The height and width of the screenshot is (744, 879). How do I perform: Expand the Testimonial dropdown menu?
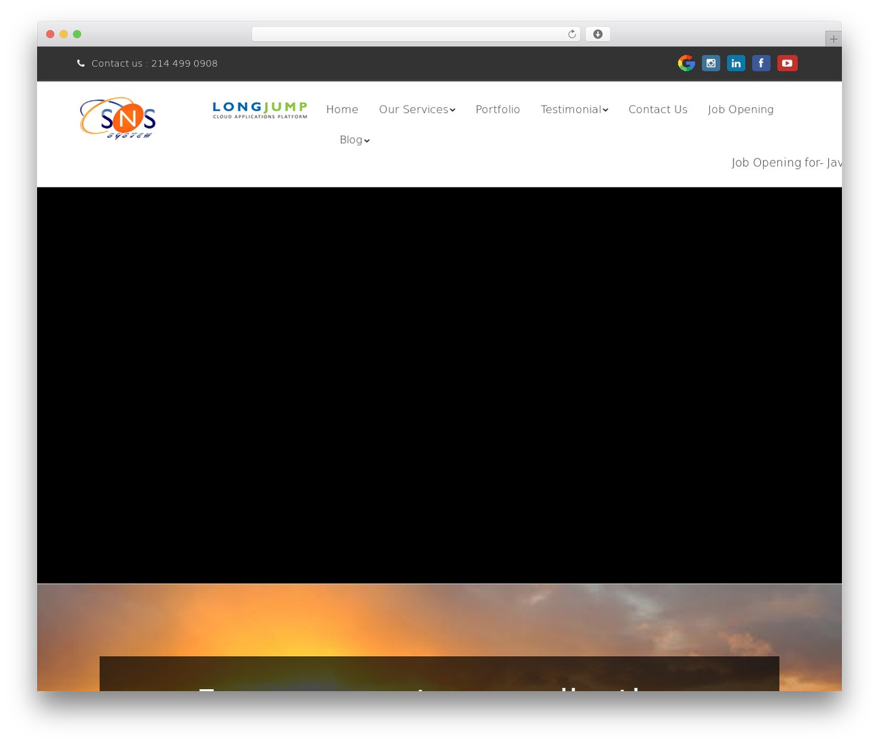point(574,110)
